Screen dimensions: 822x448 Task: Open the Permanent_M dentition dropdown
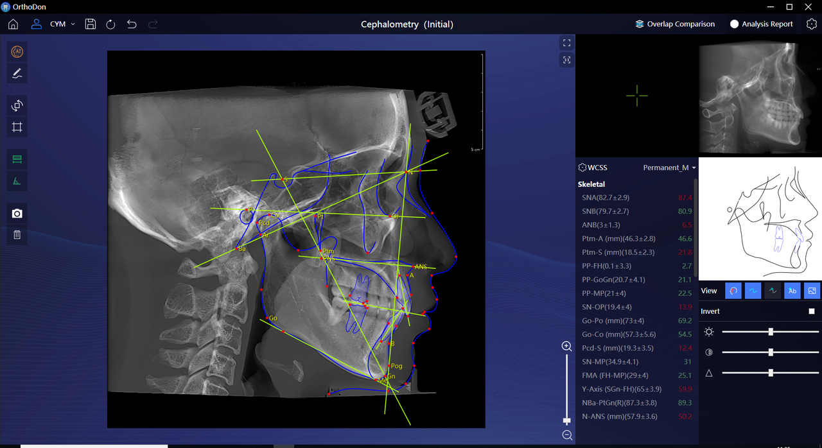670,168
